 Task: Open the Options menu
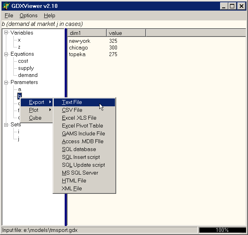coord(29,15)
